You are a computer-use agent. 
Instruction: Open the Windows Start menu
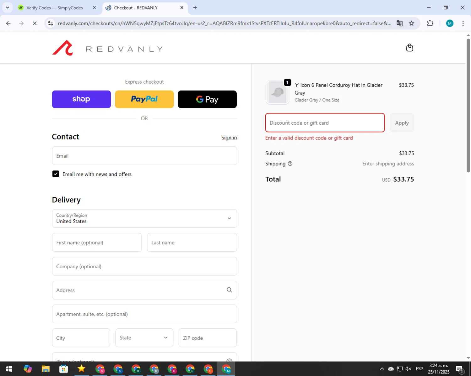pyautogui.click(x=9, y=369)
